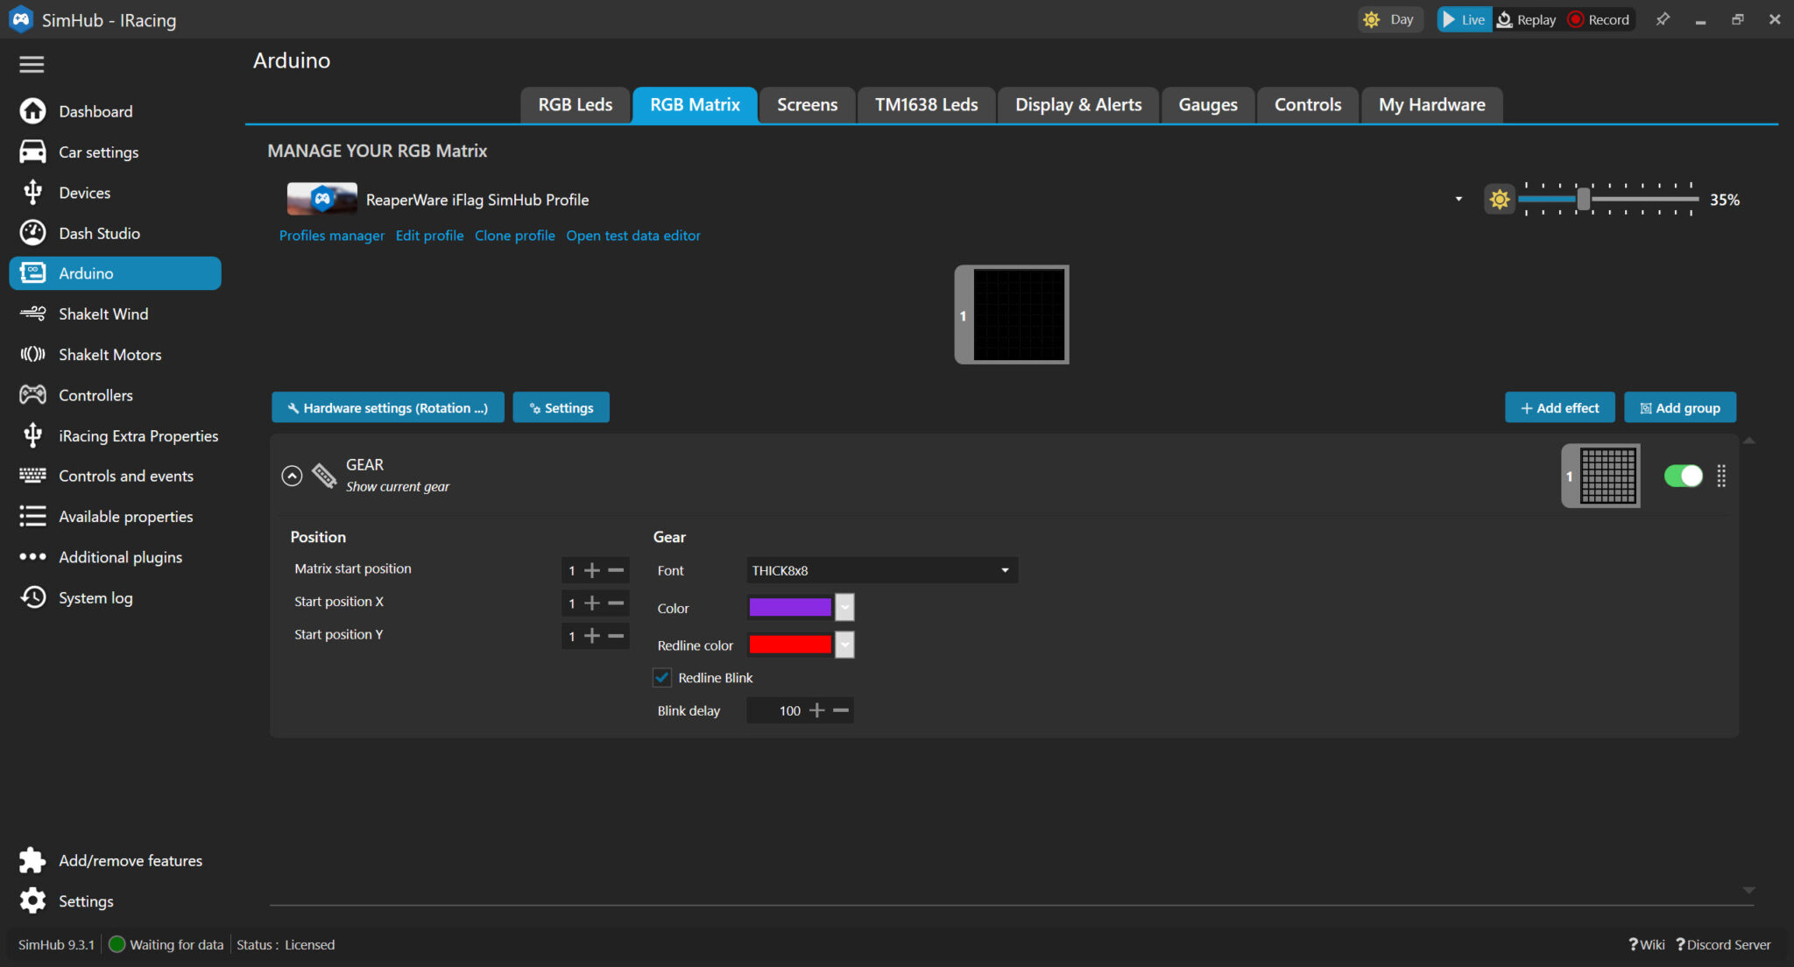The image size is (1794, 967).
Task: Open the My Hardware tab
Action: click(1431, 105)
